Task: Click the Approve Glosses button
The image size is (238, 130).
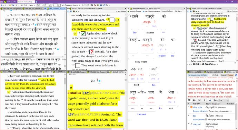Action: click(x=134, y=11)
